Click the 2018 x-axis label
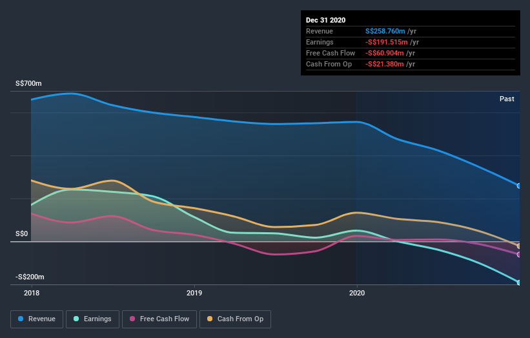This screenshot has width=530, height=338. pos(32,293)
